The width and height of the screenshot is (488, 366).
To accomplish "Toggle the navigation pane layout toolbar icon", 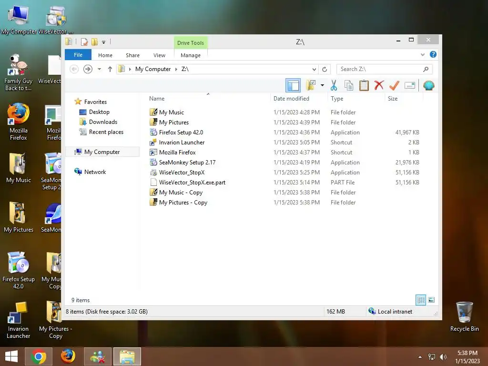I will click(293, 85).
